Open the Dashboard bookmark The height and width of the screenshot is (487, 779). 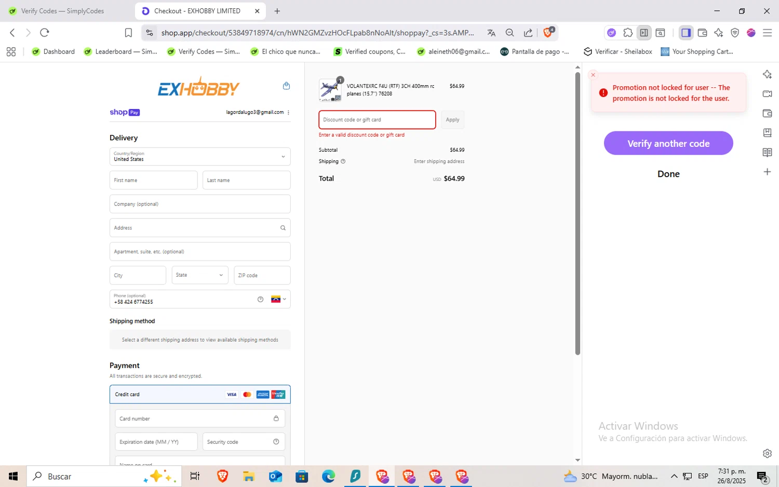pyautogui.click(x=53, y=51)
